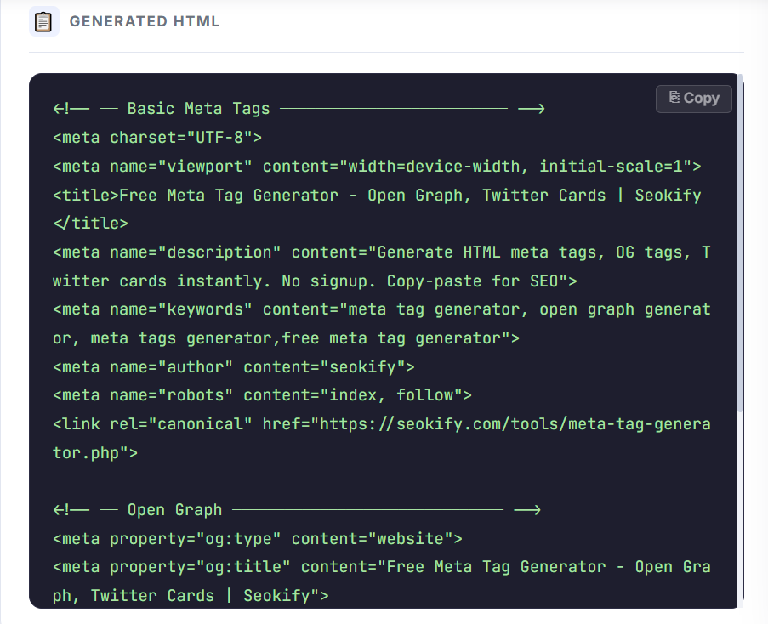Click the closing </title> tag line
The image size is (768, 624).
pyautogui.click(x=90, y=224)
